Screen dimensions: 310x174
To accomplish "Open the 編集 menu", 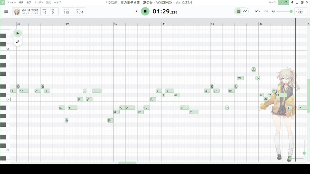I will [21, 2].
